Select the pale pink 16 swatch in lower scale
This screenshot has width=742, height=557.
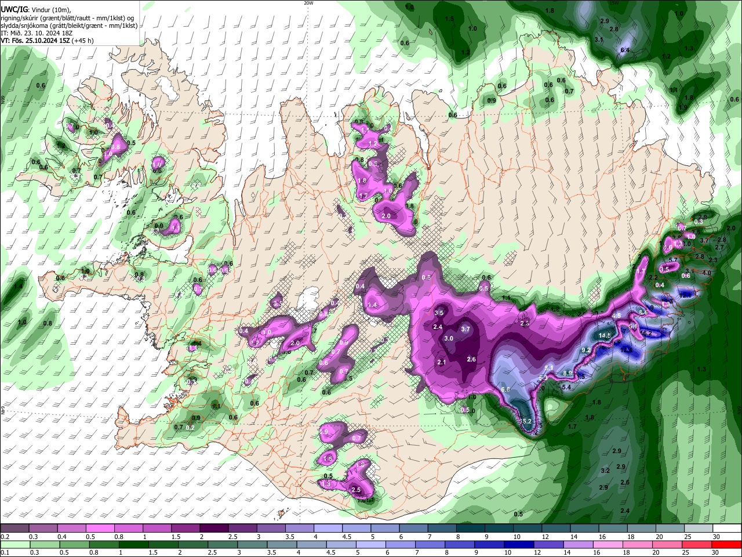tap(608, 544)
